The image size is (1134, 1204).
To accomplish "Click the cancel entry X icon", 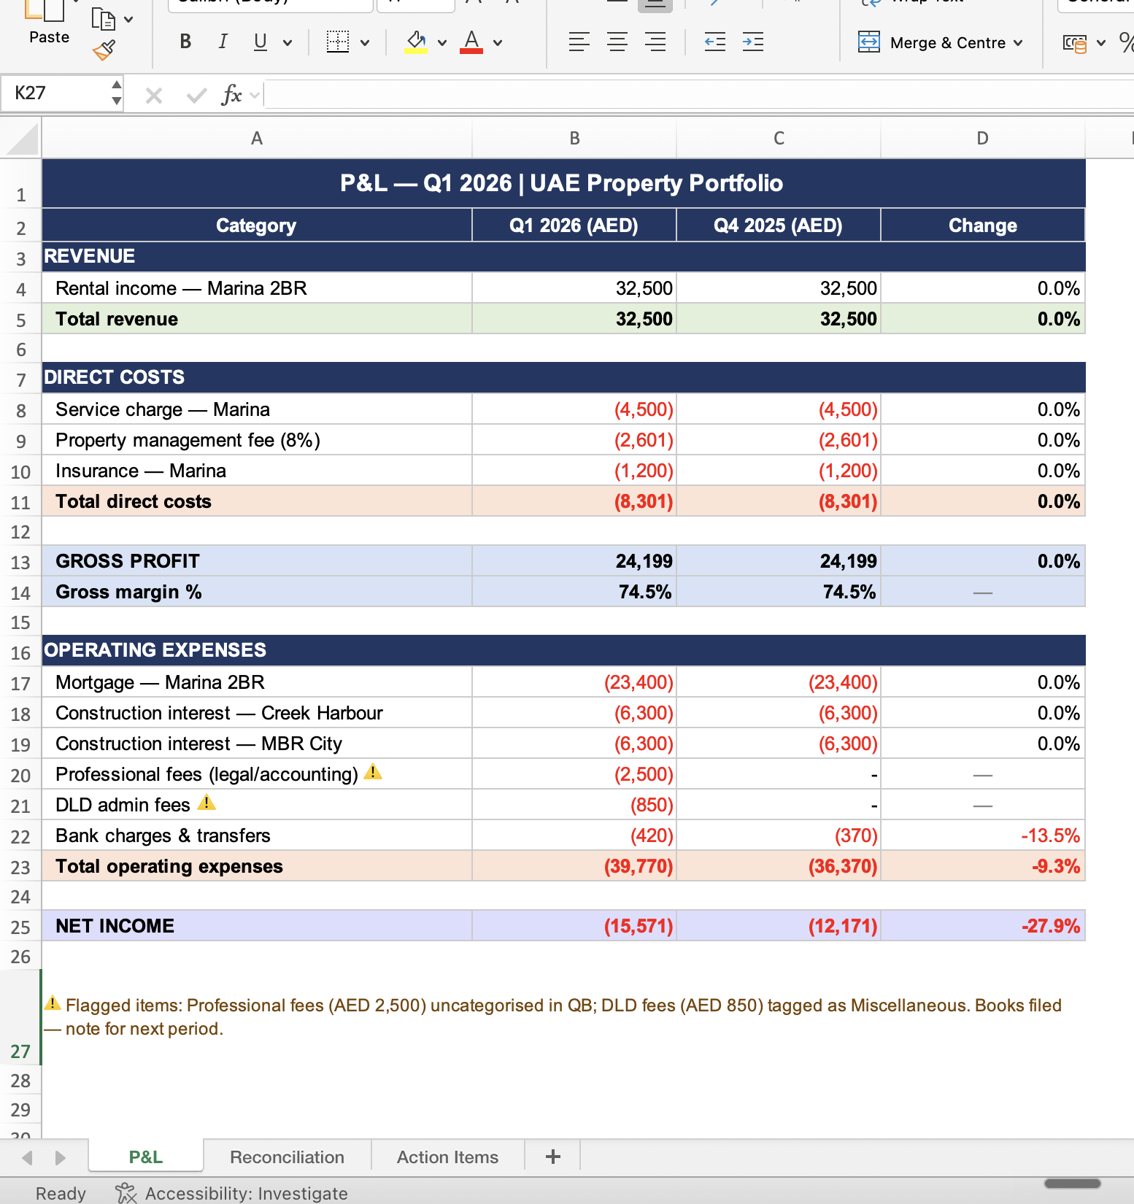I will click(154, 95).
